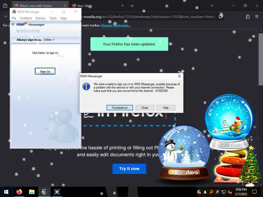Go back in Firefox with the arrow
Screen dimensions: 263x197
6,16
